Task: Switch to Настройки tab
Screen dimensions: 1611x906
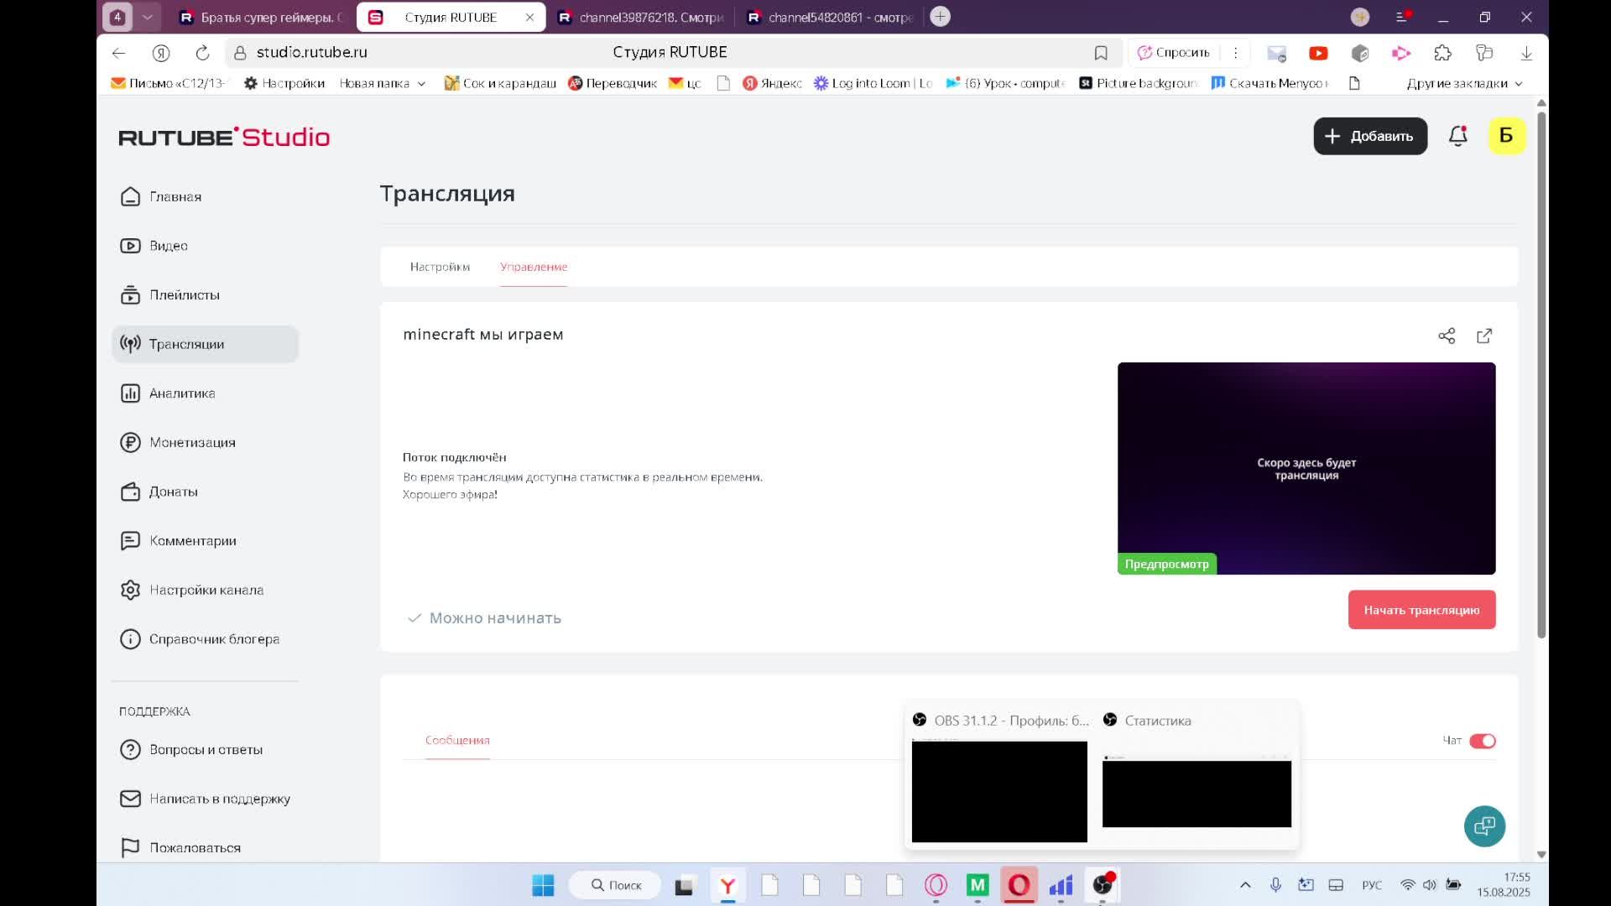Action: coord(440,267)
